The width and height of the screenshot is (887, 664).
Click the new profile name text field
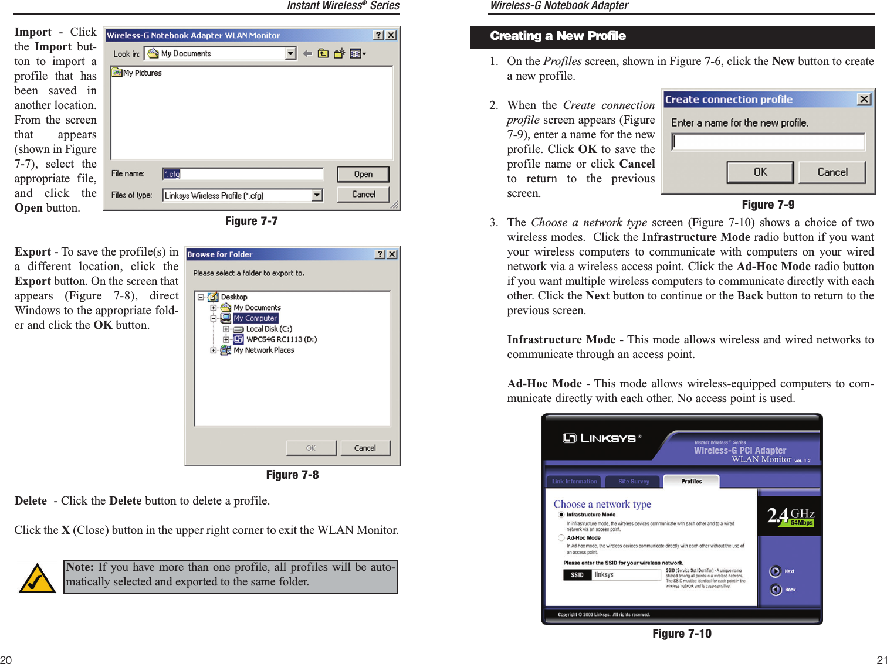tap(768, 142)
